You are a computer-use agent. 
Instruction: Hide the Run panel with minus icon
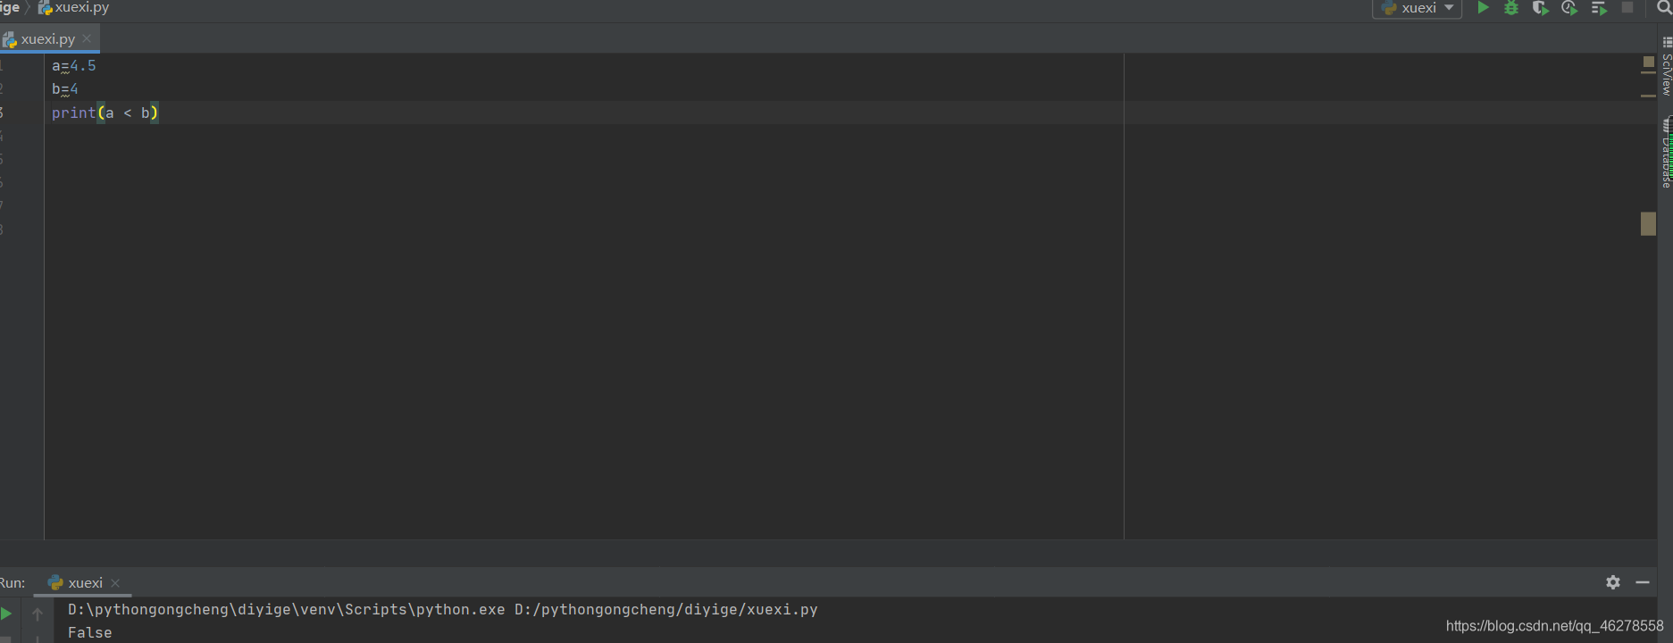[1643, 582]
